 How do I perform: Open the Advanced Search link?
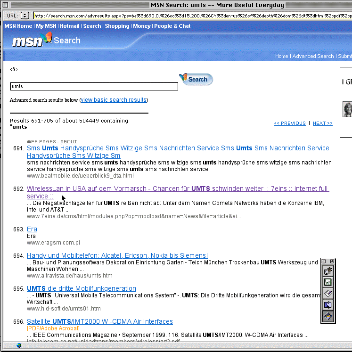(x=313, y=56)
